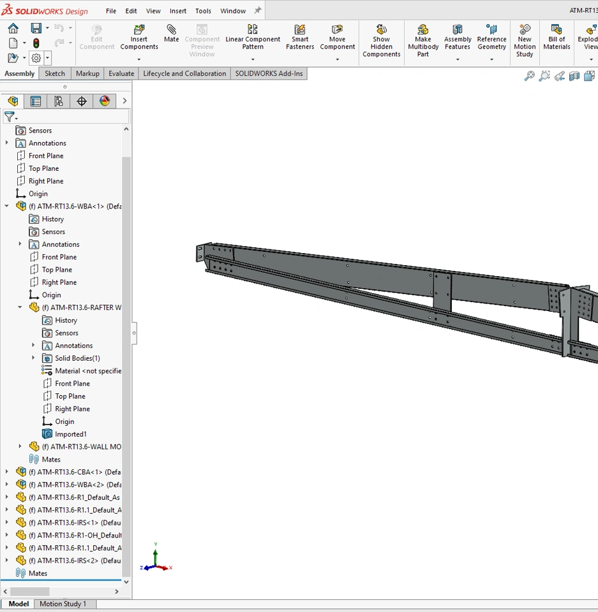Viewport: 598px width, 612px height.
Task: Open the SOLIDWORKS Add-Ins tab
Action: 269,73
